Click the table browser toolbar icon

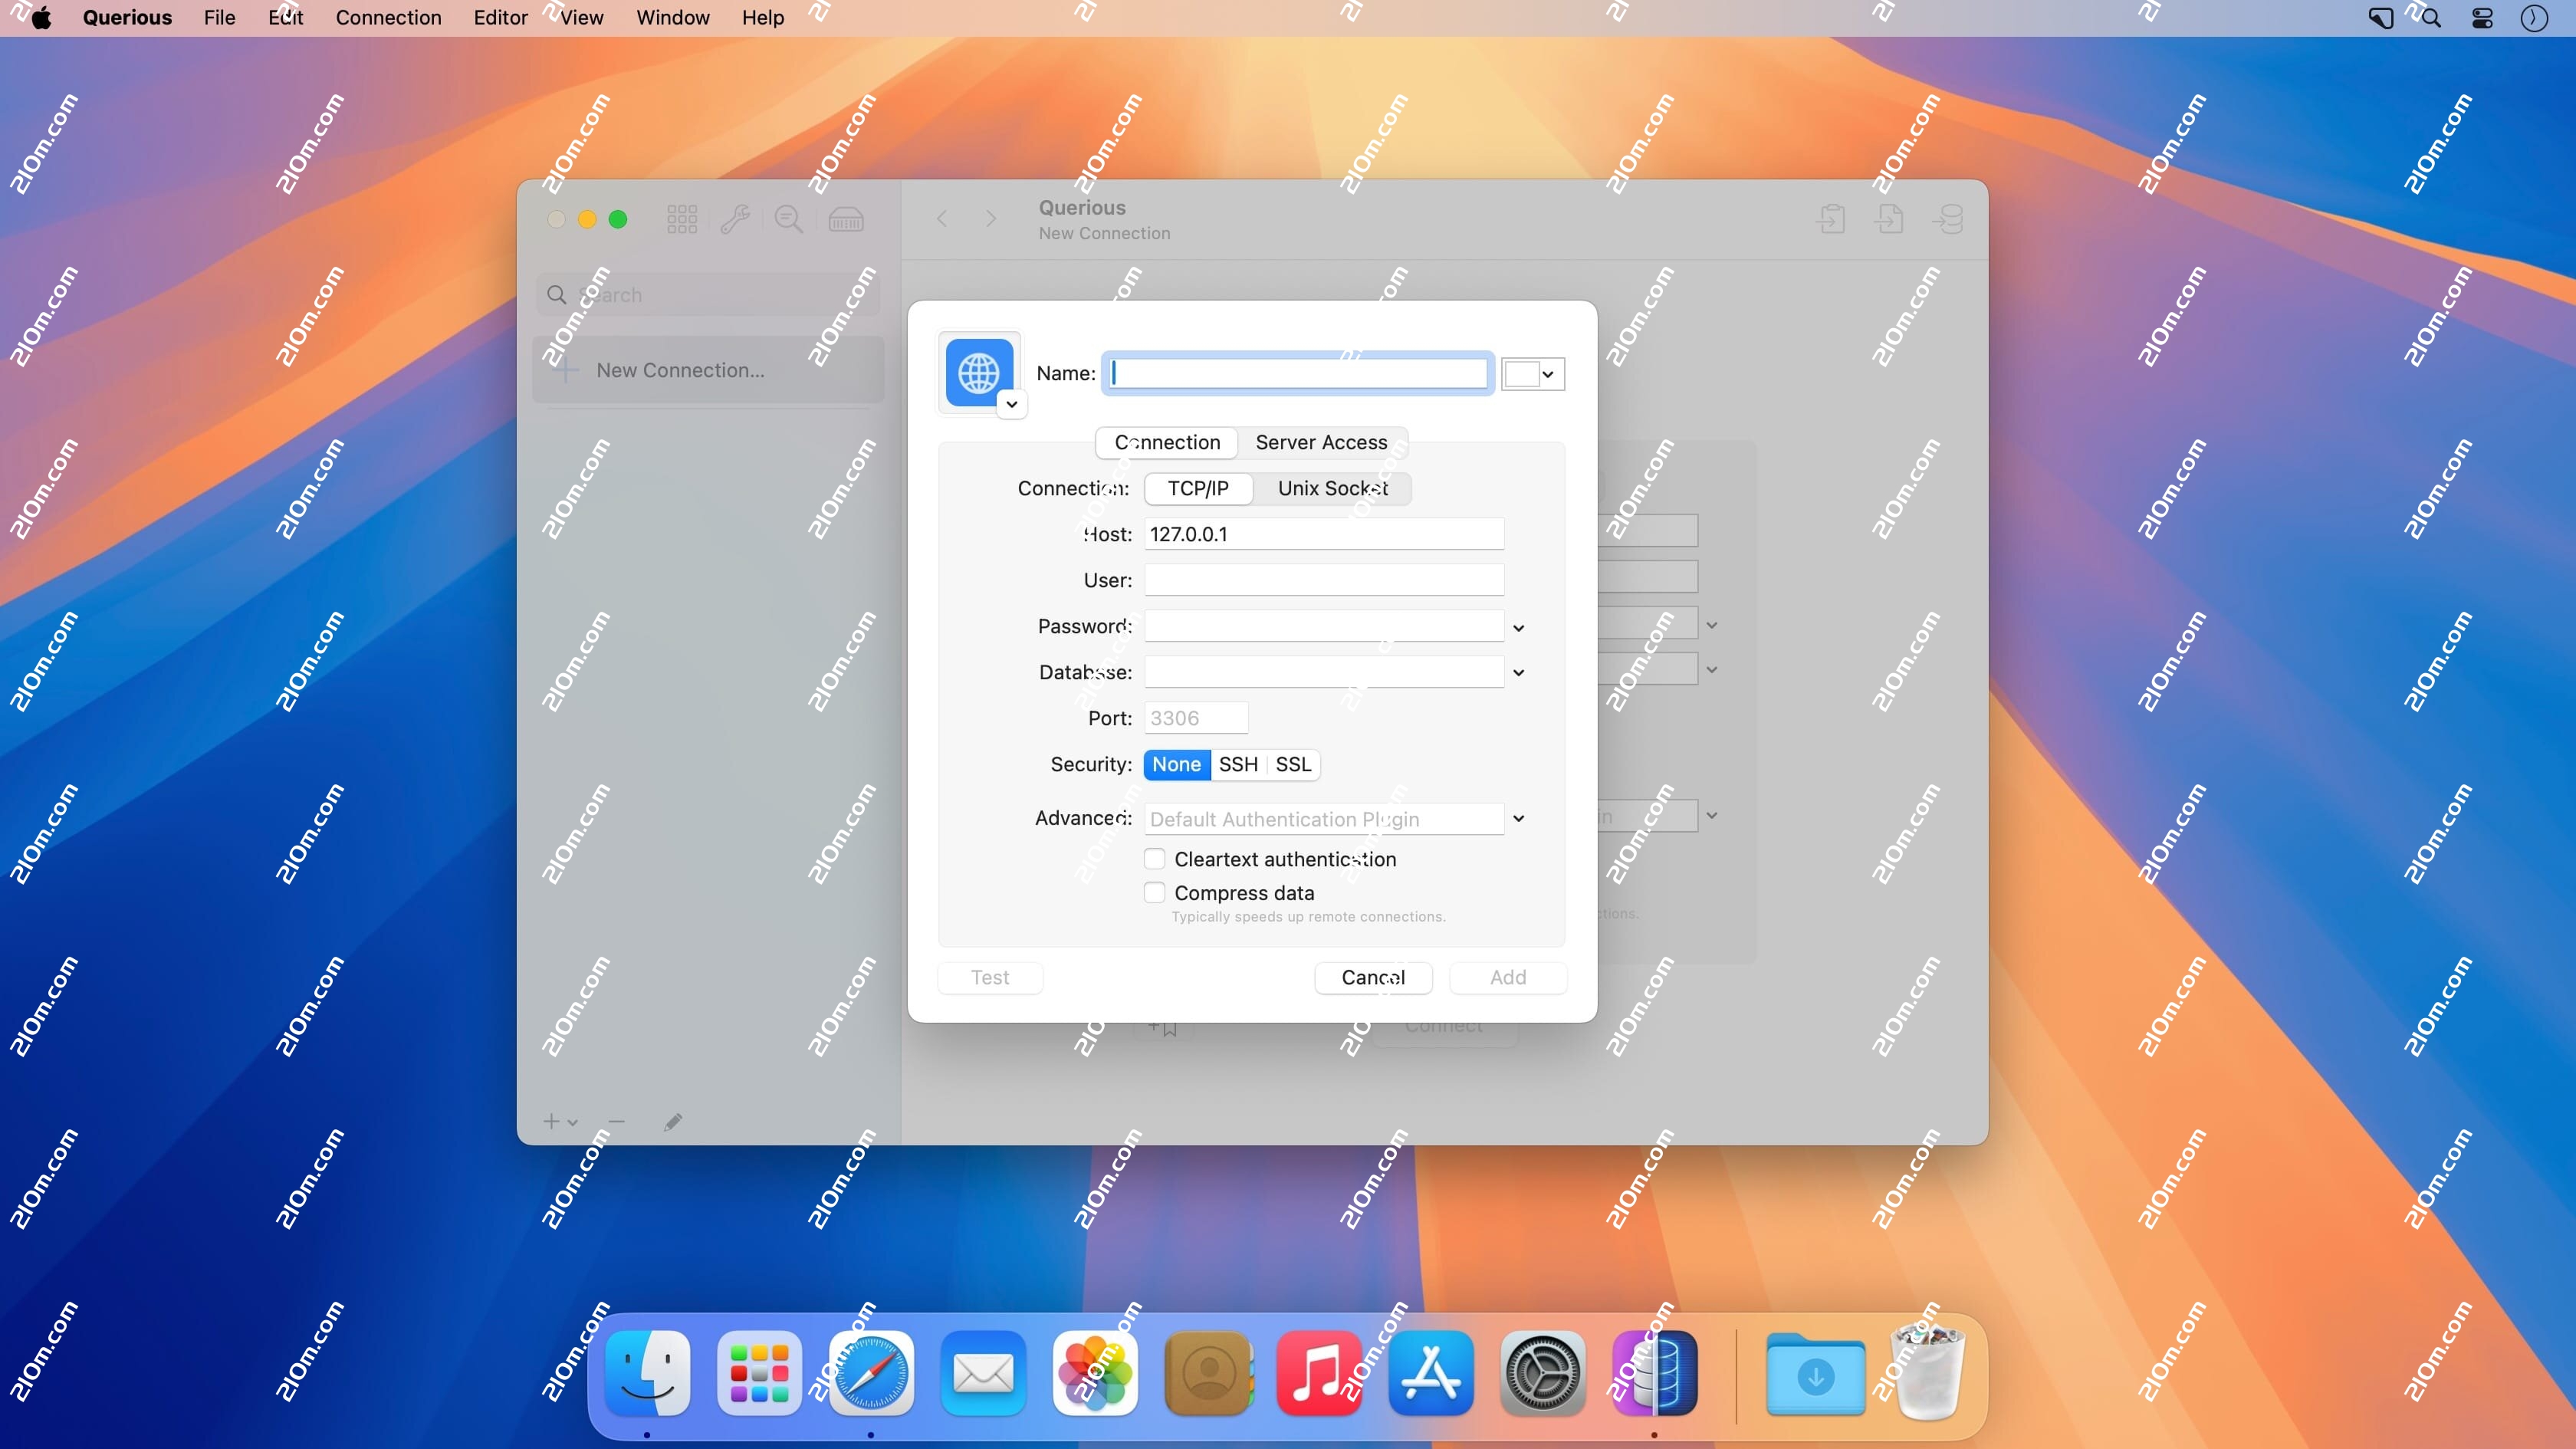point(845,219)
